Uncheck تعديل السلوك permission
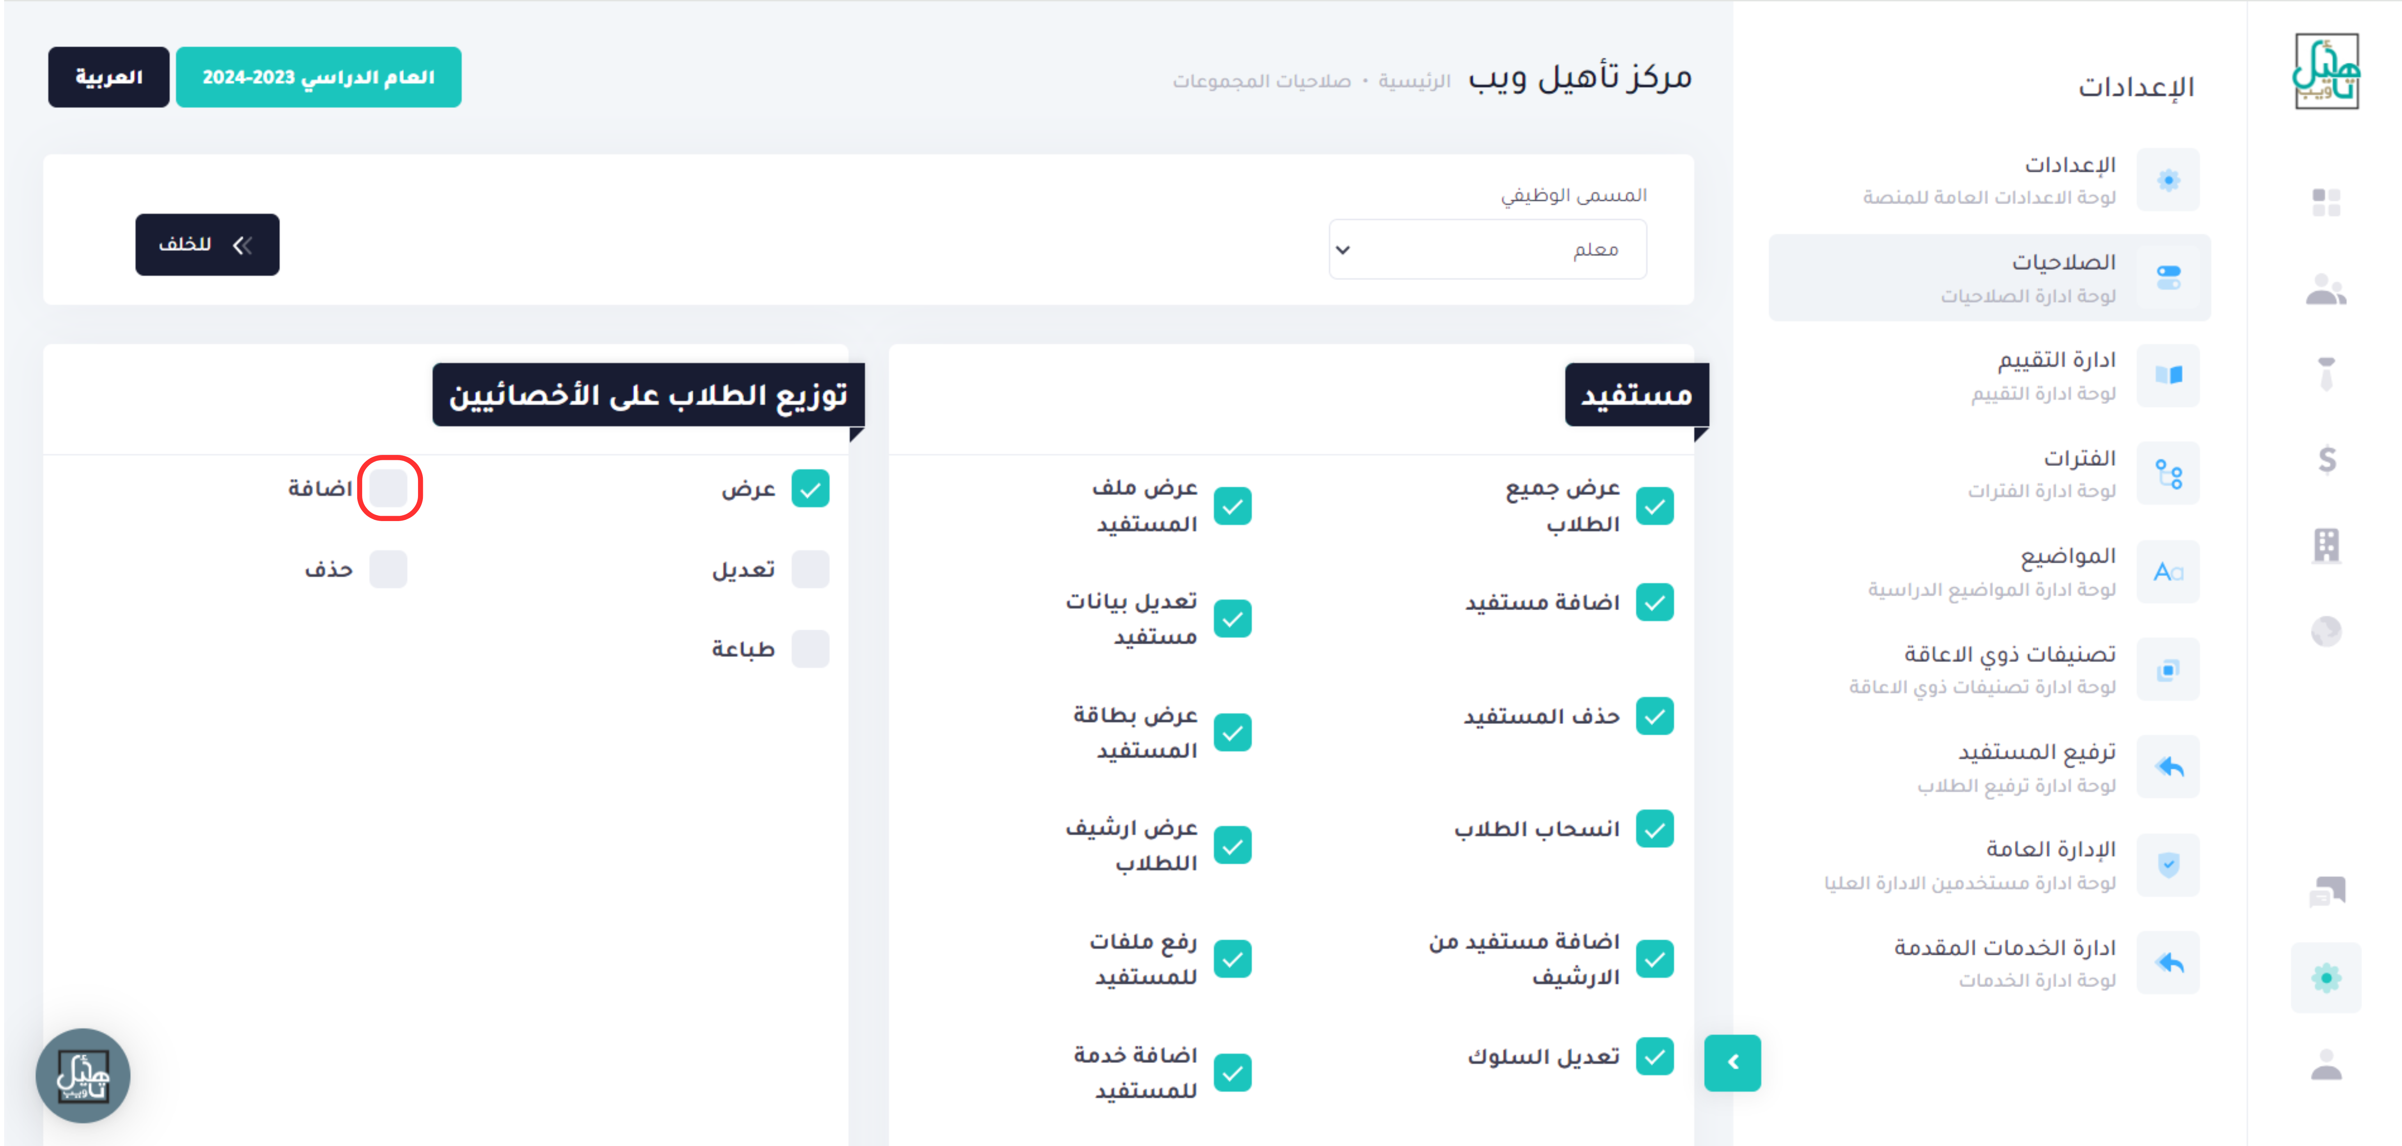The image size is (2402, 1146). tap(1654, 1056)
